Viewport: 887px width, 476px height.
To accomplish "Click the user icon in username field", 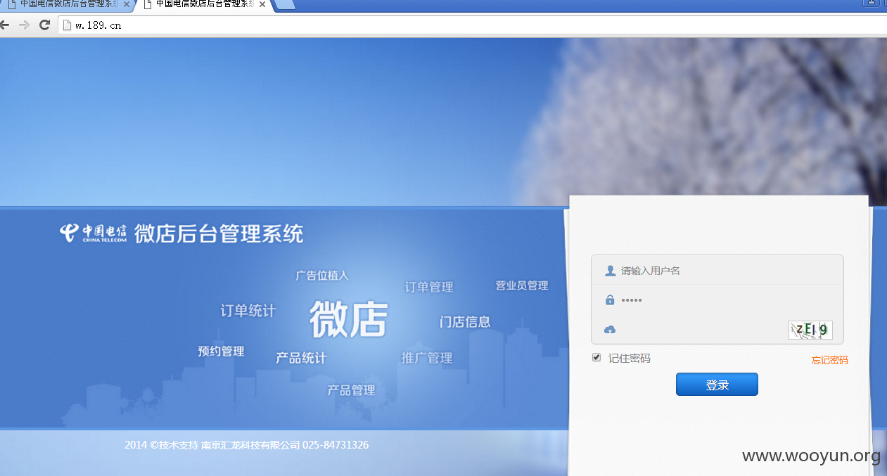I will pos(610,271).
